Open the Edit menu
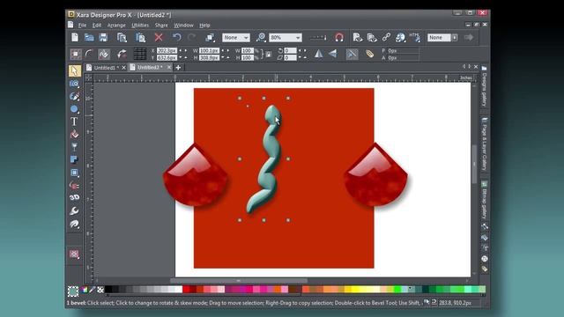 pyautogui.click(x=97, y=26)
